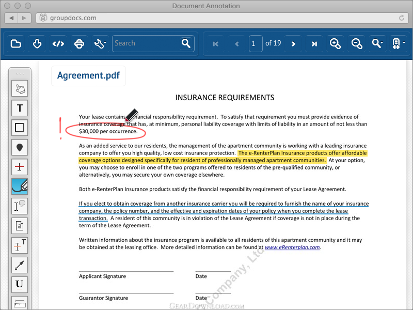Click the Search input field

tap(147, 43)
